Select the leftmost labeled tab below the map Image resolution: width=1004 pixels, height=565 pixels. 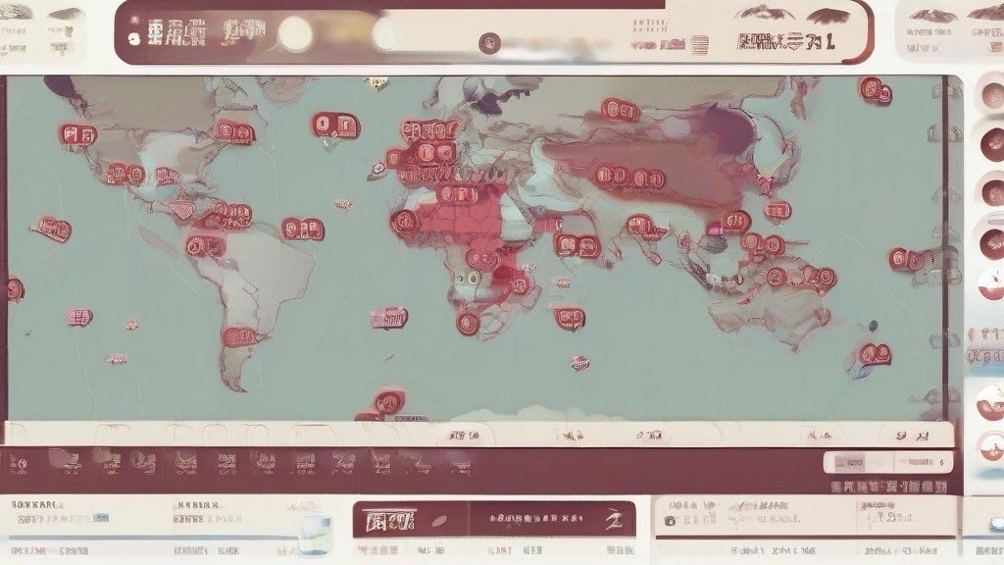[464, 435]
